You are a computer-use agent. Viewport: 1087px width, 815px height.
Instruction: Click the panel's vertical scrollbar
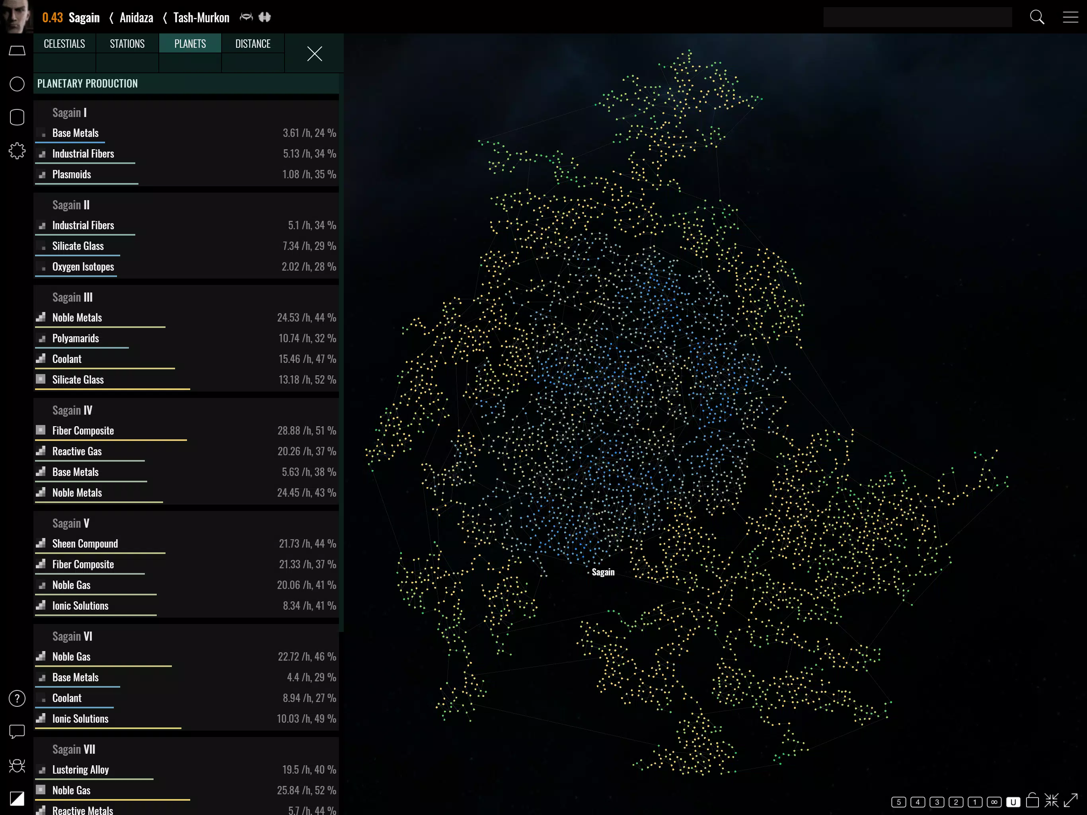pos(341,353)
